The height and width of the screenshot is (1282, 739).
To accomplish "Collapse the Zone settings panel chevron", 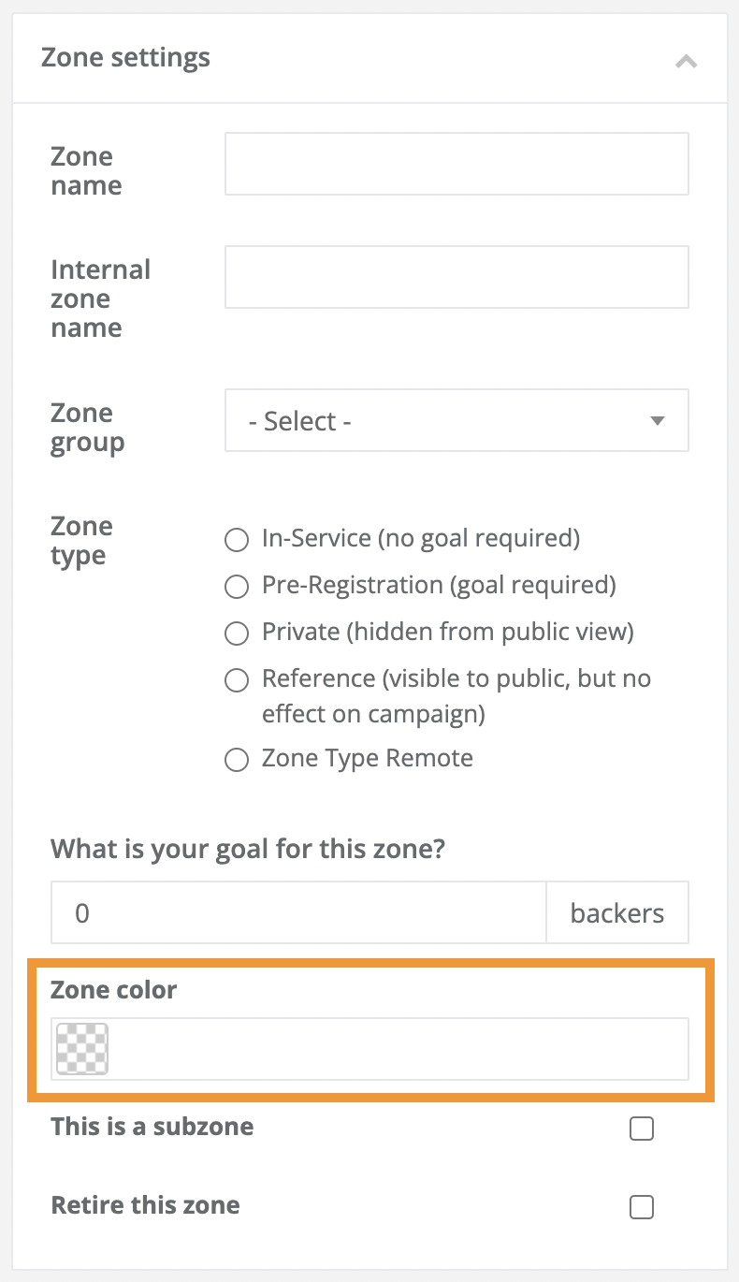I will (x=686, y=60).
